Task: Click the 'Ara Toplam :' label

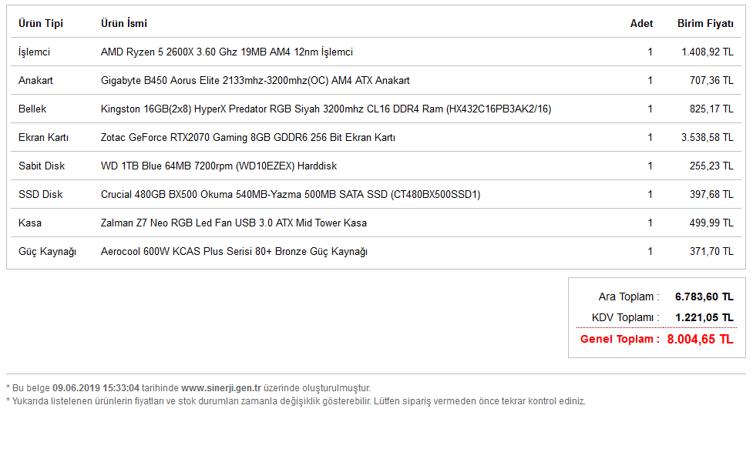Action: coord(629,297)
